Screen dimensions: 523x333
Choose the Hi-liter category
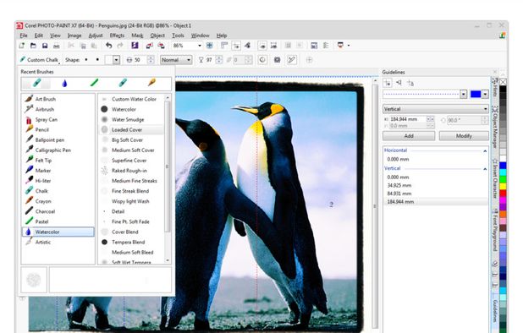click(58, 181)
